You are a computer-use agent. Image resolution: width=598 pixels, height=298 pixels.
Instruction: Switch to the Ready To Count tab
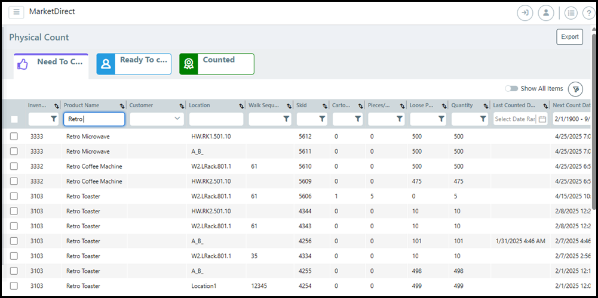[134, 64]
